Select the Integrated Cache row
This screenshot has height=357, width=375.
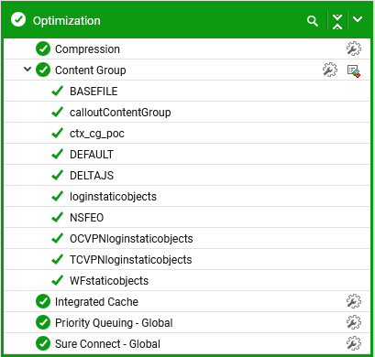187,301
